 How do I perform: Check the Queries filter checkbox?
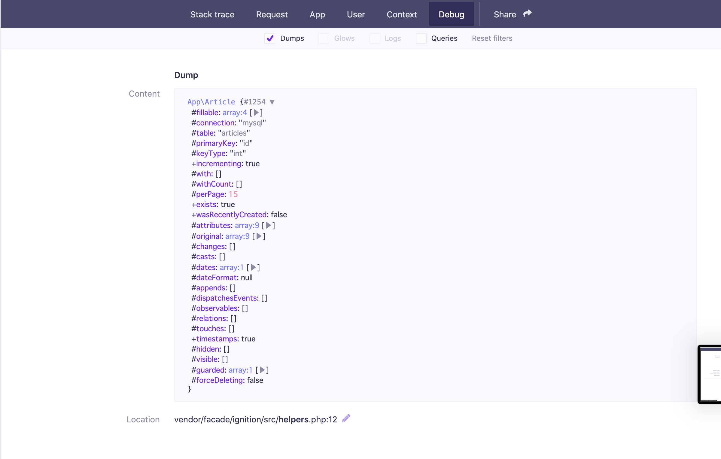click(x=421, y=38)
